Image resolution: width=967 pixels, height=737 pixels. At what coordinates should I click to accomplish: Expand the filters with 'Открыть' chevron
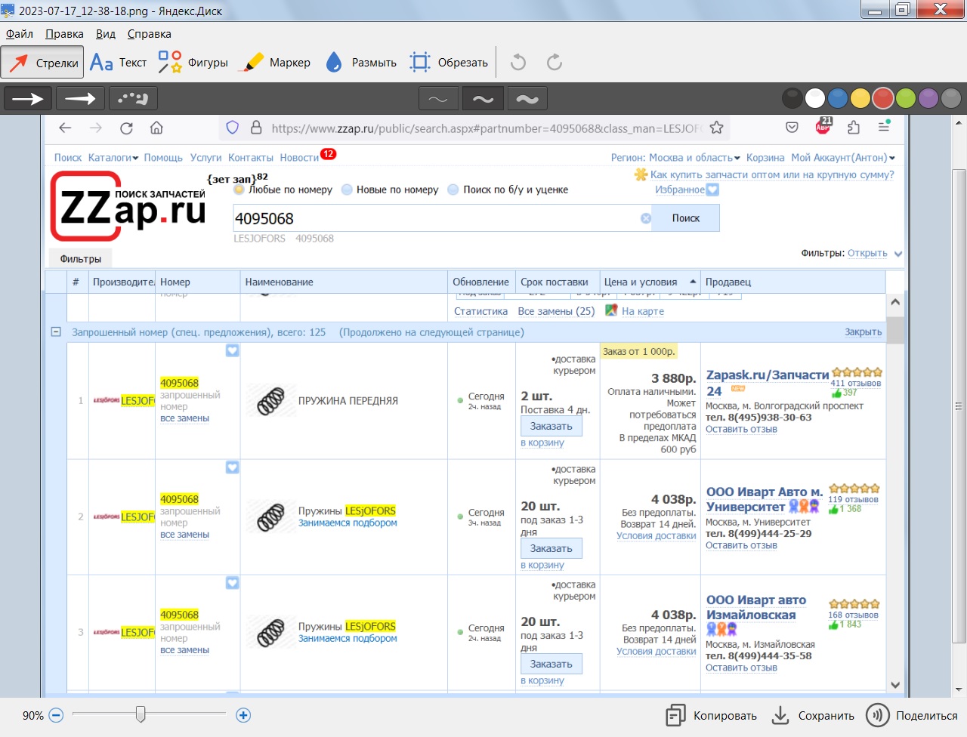click(898, 254)
